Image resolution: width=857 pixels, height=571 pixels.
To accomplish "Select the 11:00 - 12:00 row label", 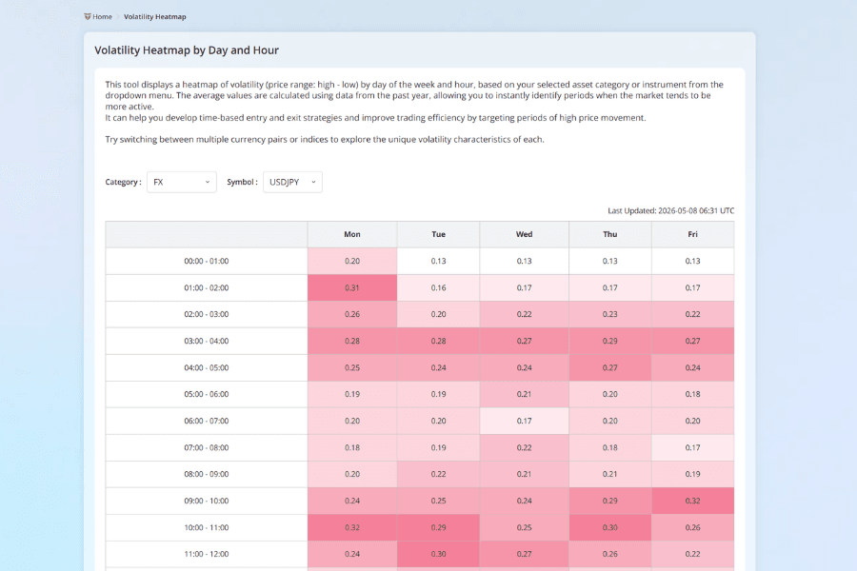I will click(206, 554).
